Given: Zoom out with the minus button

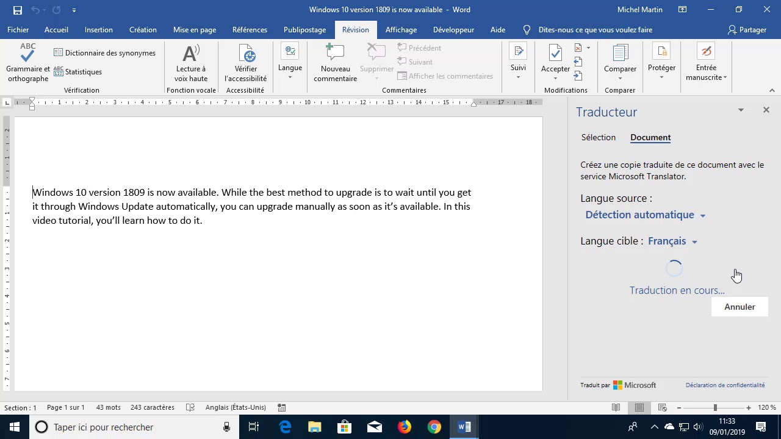Looking at the screenshot, I should click(x=679, y=407).
